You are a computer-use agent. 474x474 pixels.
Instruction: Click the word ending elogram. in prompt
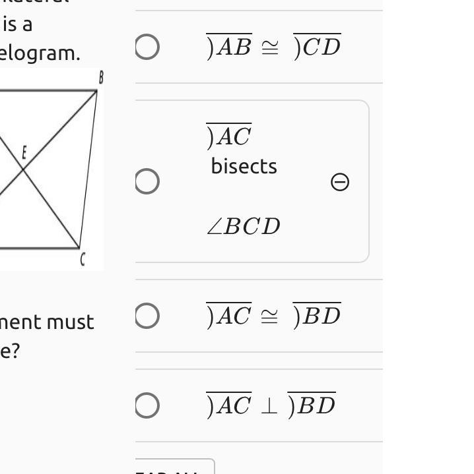click(x=40, y=53)
